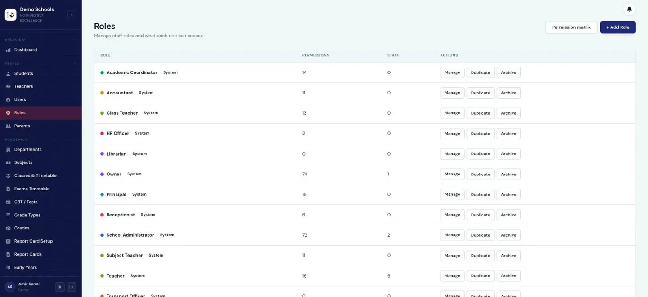Collapse the Academics sidebar section
648x297 pixels.
pos(75,139)
